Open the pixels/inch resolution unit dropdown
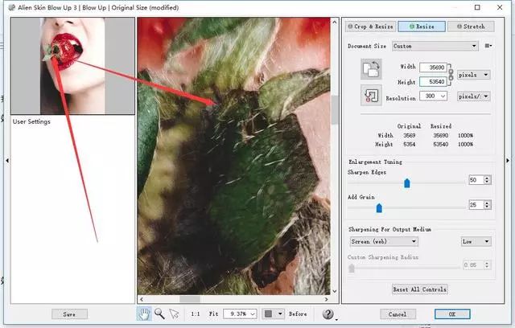Viewport: 515px width, 328px height. pos(474,96)
